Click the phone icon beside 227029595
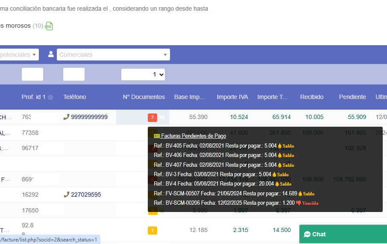 click(66, 195)
